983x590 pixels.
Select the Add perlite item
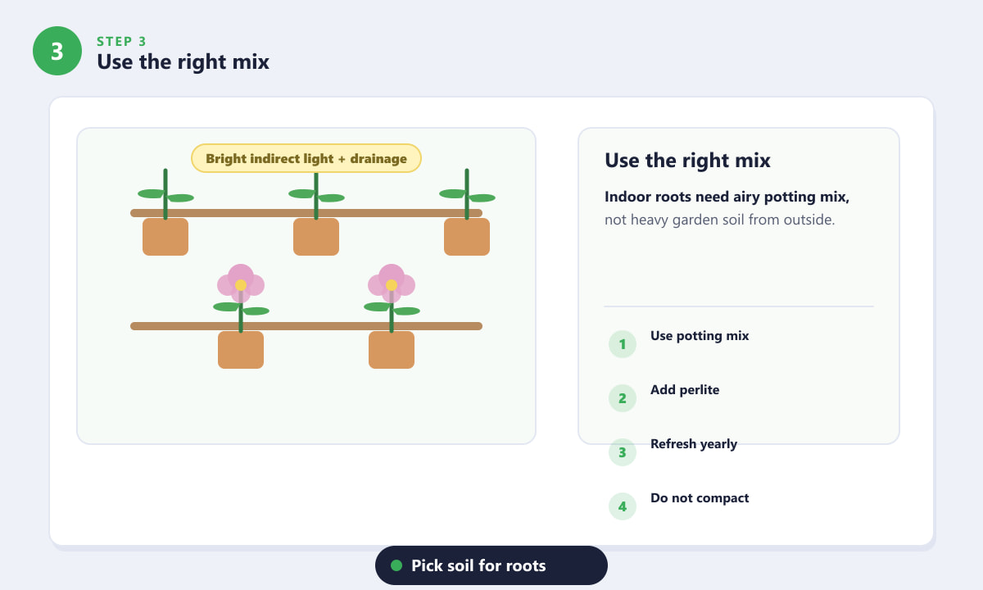coord(685,390)
